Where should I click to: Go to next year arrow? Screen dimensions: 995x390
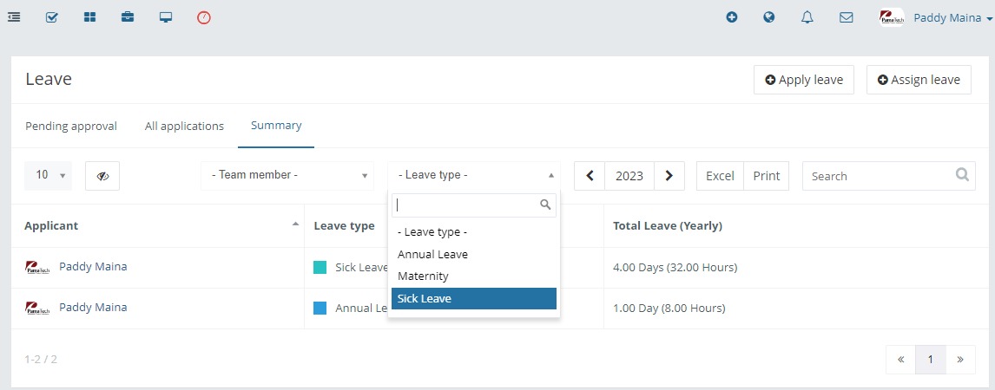point(669,176)
